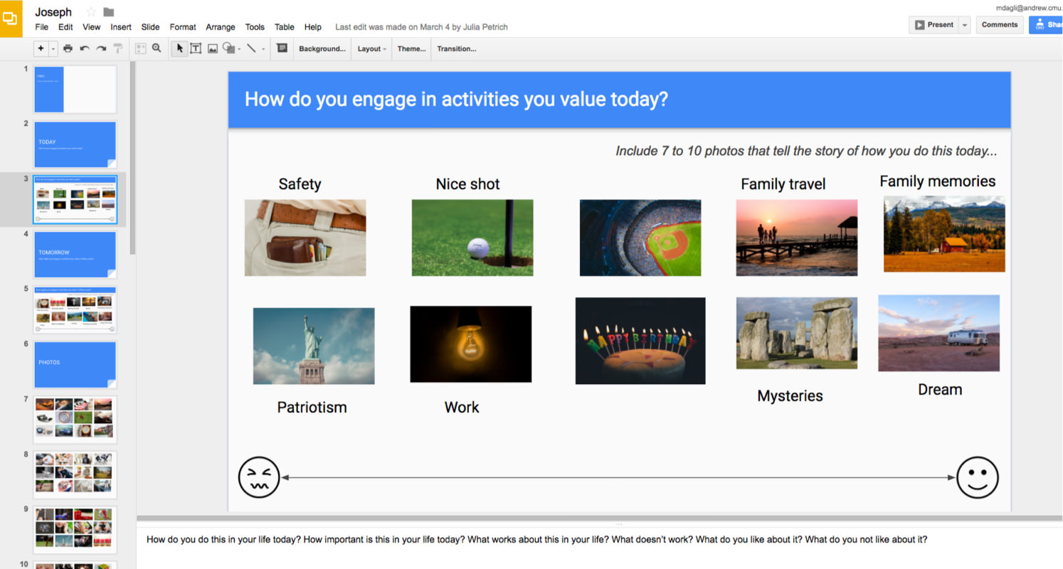Open the Arrange menu
1063x569 pixels.
(x=221, y=27)
